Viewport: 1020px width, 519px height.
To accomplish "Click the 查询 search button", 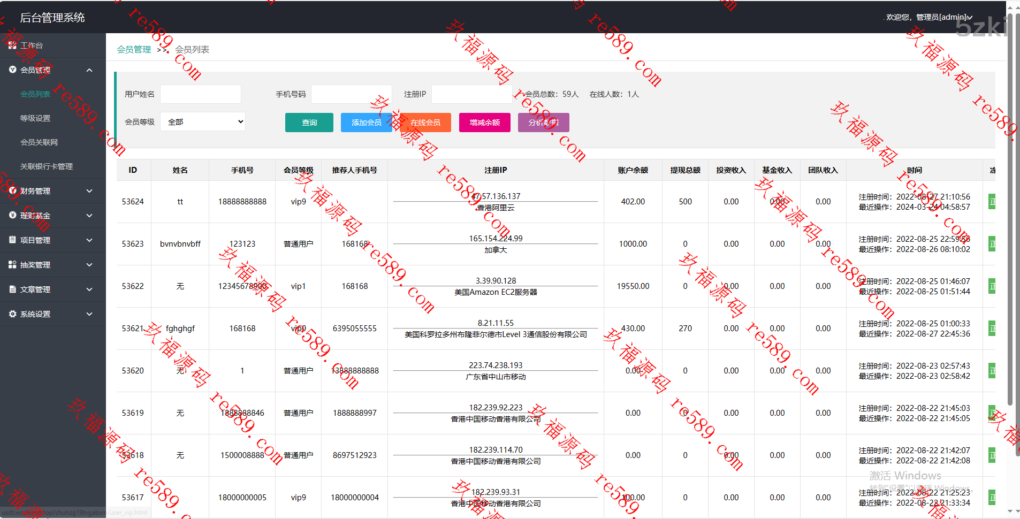I will (309, 123).
